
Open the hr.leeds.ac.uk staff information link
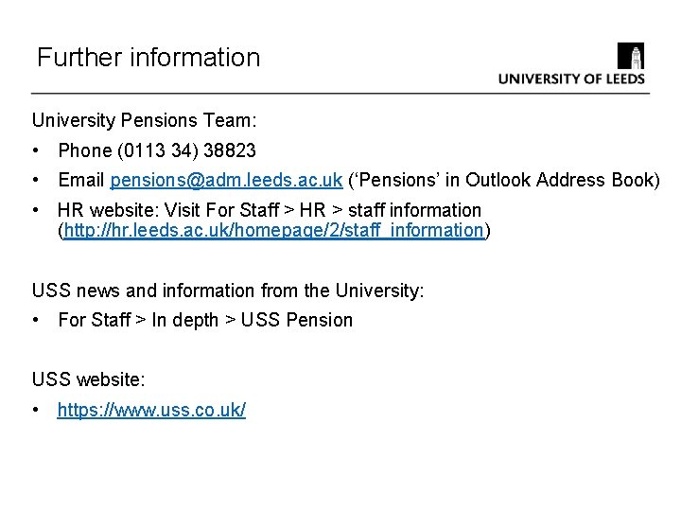tap(273, 230)
